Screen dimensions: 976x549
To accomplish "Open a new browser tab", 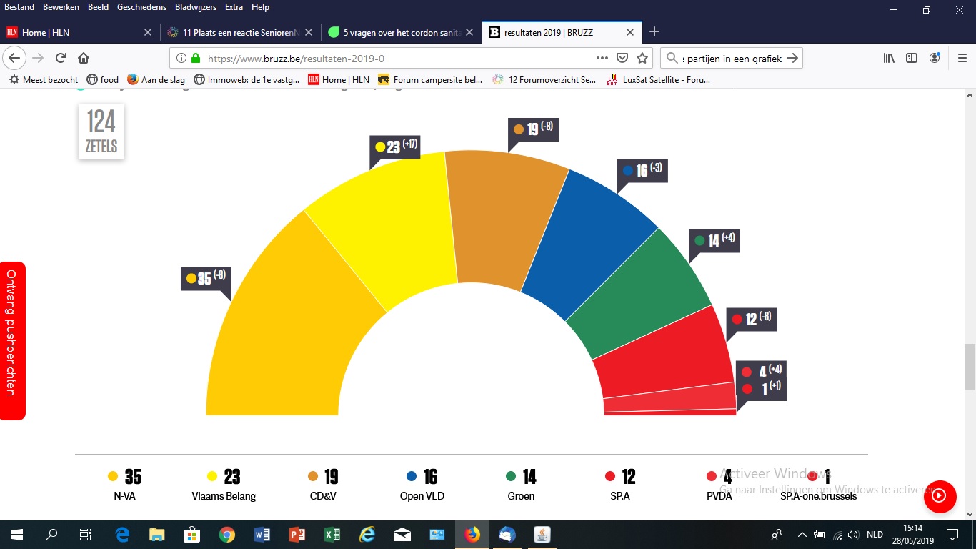I will pos(654,32).
